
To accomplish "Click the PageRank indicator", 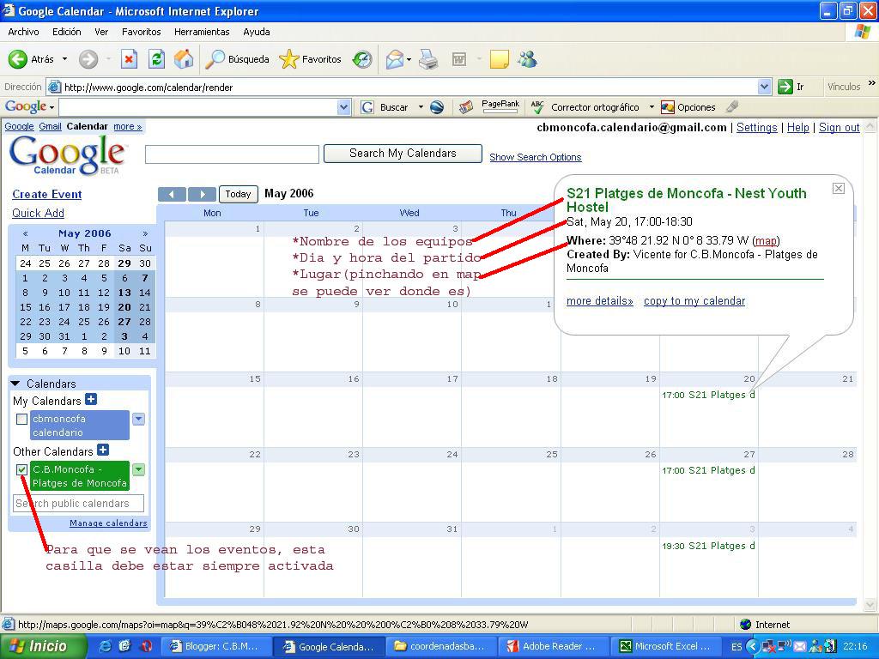I will [x=500, y=106].
